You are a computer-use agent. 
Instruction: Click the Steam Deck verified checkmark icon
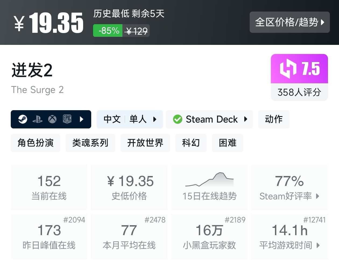[178, 119]
